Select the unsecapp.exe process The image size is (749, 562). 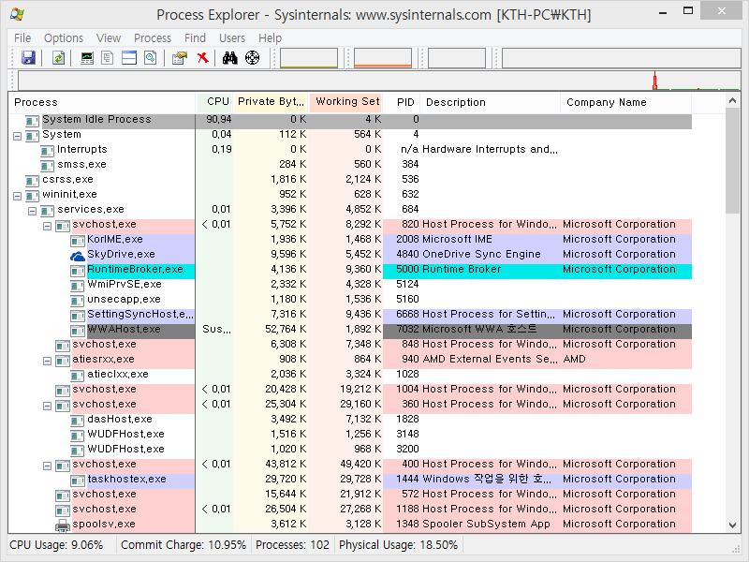(x=124, y=300)
